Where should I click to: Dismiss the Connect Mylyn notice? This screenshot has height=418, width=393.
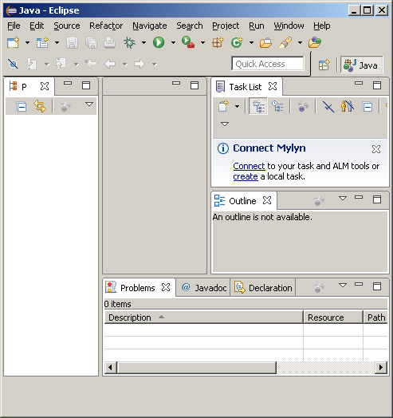point(376,149)
